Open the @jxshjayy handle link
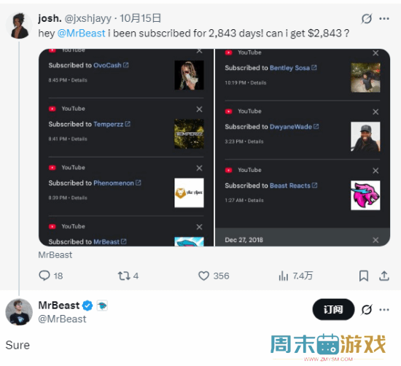Image resolution: width=401 pixels, height=366 pixels. pos(87,18)
